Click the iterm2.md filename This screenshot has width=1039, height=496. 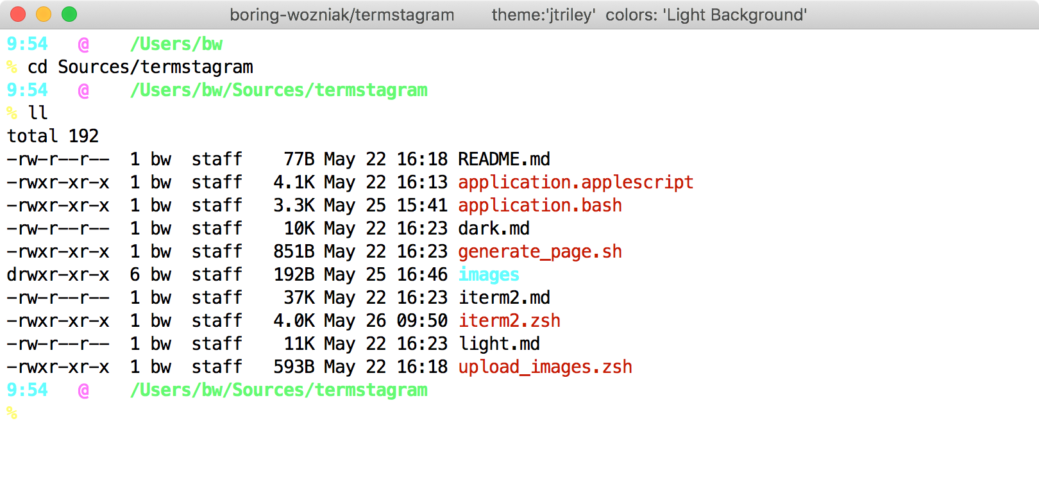[x=504, y=297]
